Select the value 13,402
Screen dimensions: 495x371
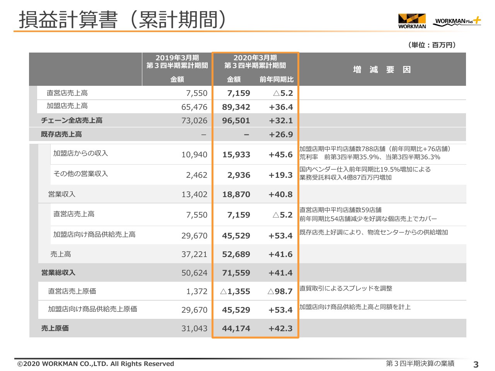click(194, 194)
